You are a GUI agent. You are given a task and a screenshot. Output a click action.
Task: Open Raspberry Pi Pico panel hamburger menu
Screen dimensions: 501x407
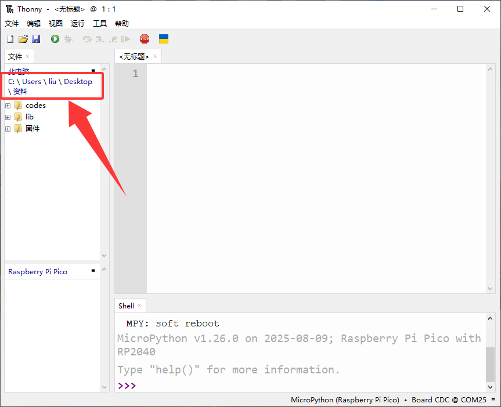93,270
